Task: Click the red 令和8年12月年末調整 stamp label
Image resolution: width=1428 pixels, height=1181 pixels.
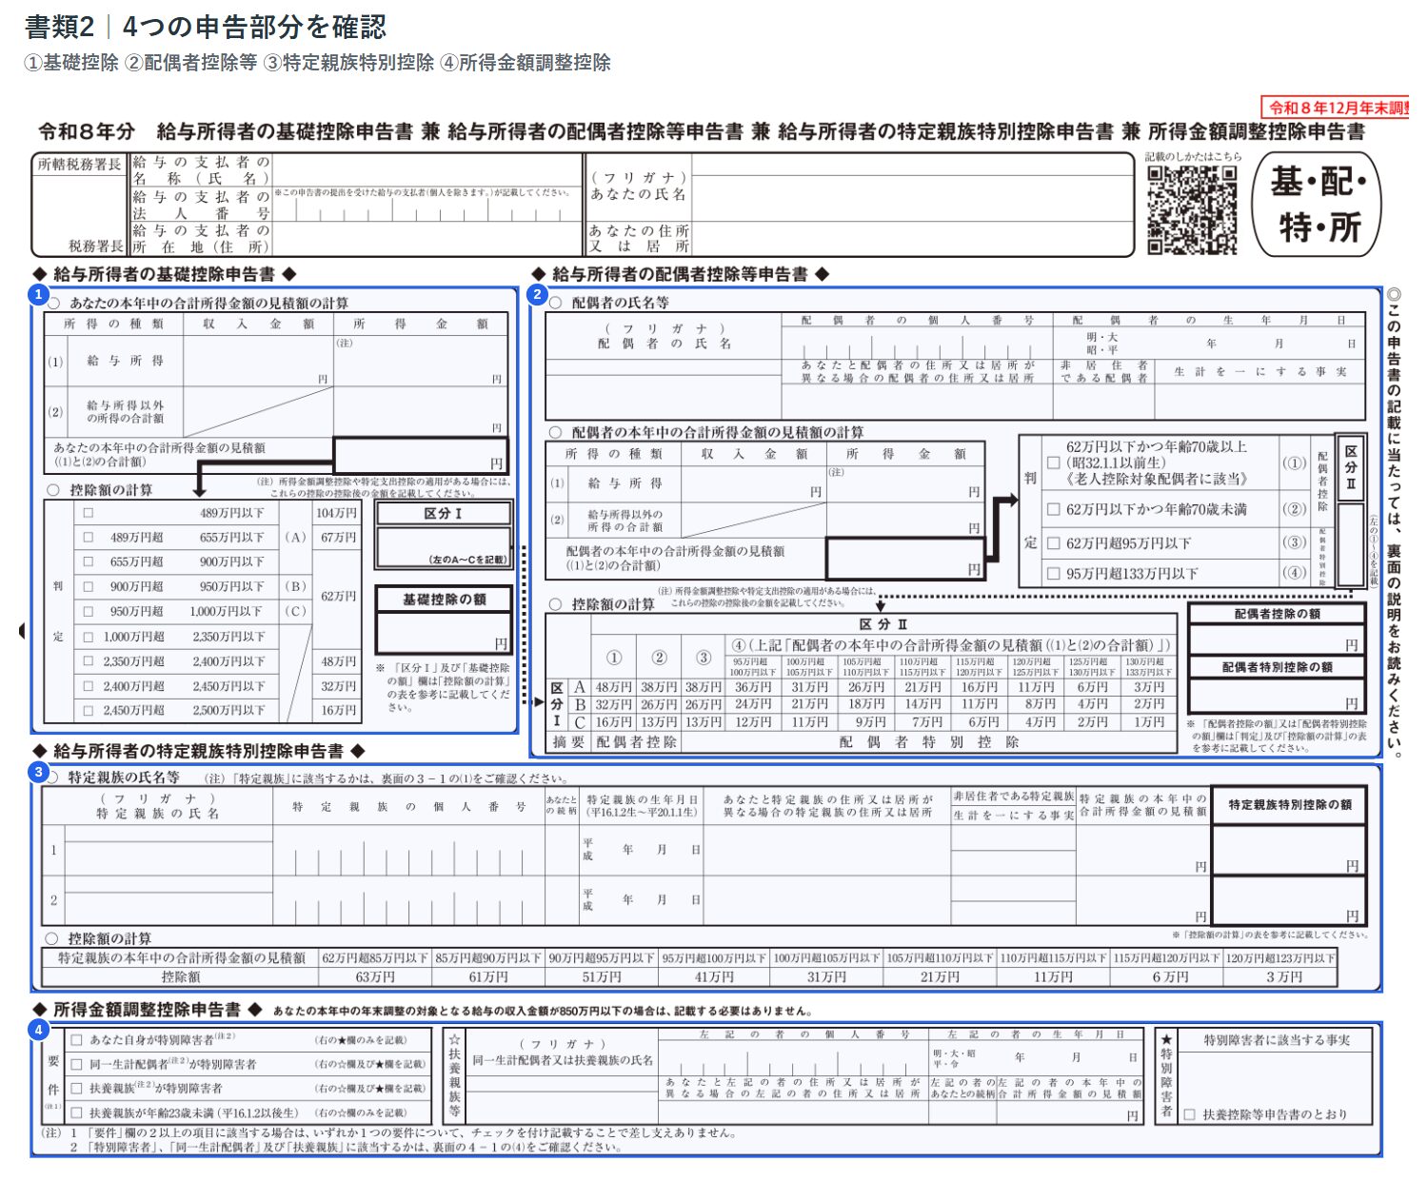Action: point(1337,108)
